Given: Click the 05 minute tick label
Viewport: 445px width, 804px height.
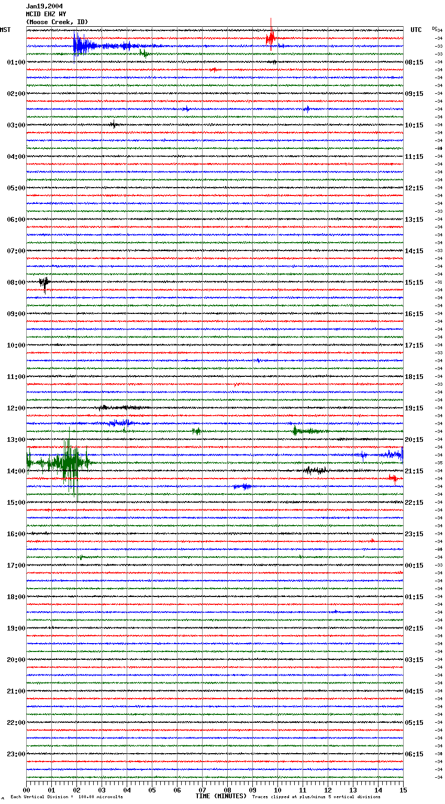Looking at the screenshot, I should (152, 790).
